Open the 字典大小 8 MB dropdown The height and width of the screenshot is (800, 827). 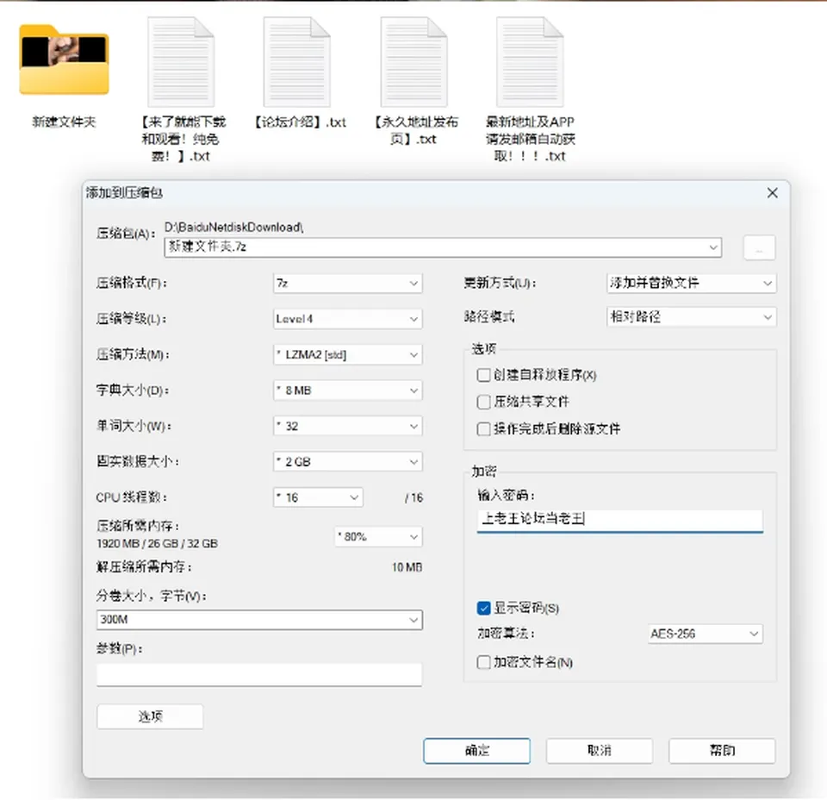347,391
